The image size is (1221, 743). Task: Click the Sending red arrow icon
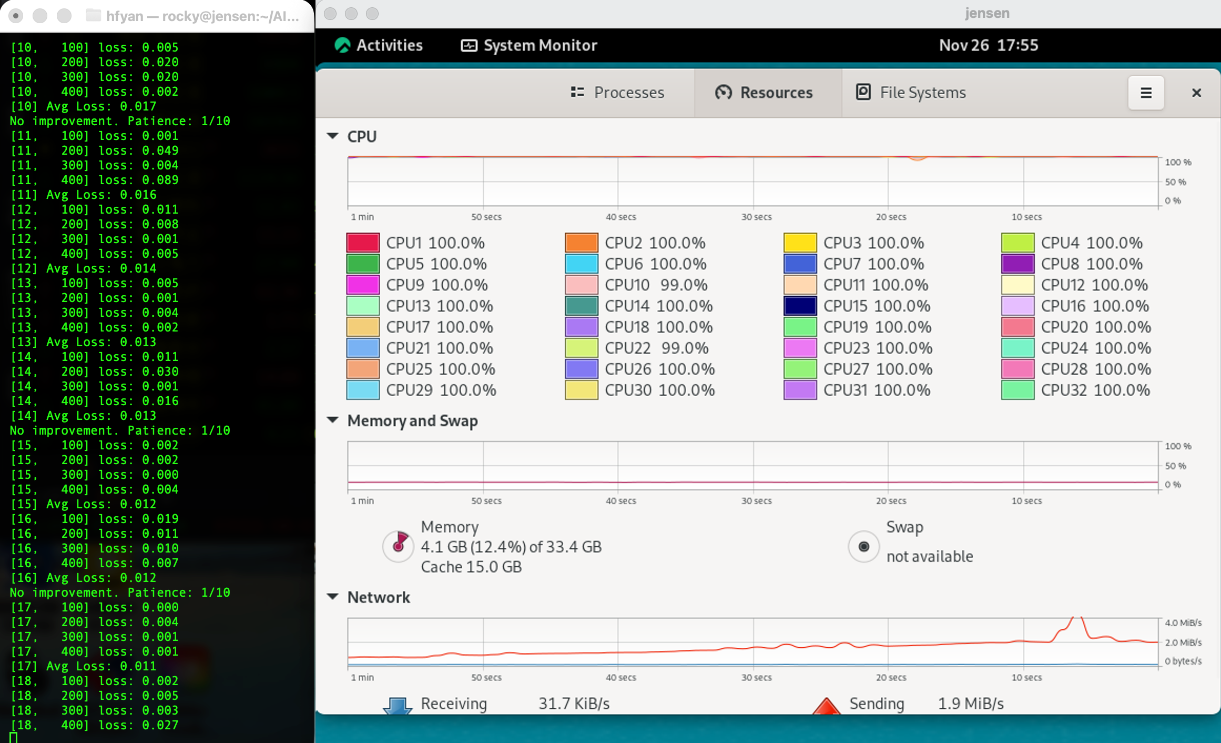click(826, 705)
